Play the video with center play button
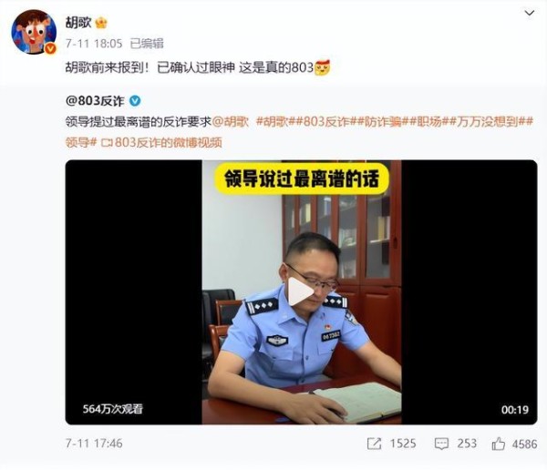This screenshot has width=547, height=470. pyautogui.click(x=301, y=291)
